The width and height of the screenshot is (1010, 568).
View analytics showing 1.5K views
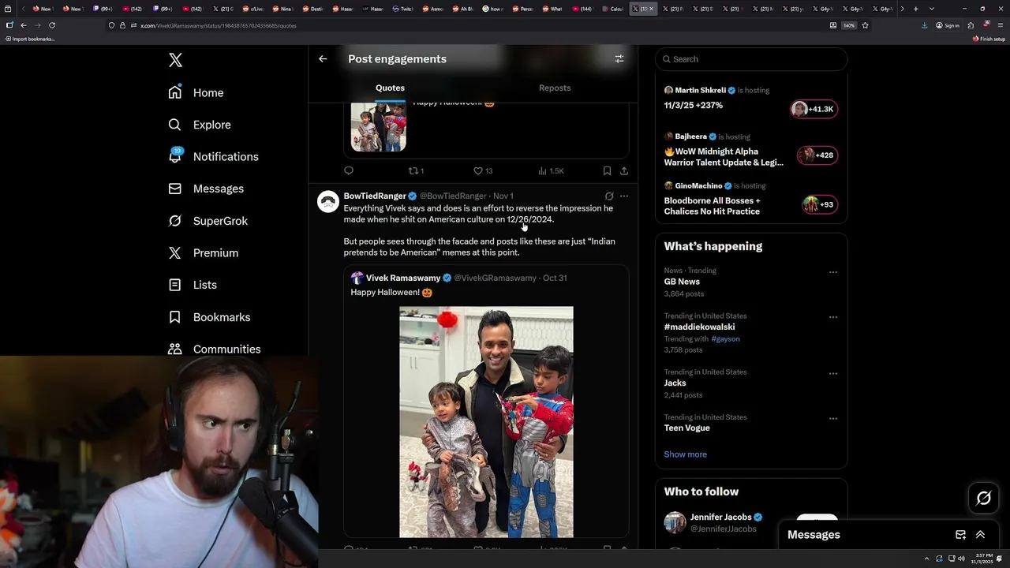tap(551, 170)
